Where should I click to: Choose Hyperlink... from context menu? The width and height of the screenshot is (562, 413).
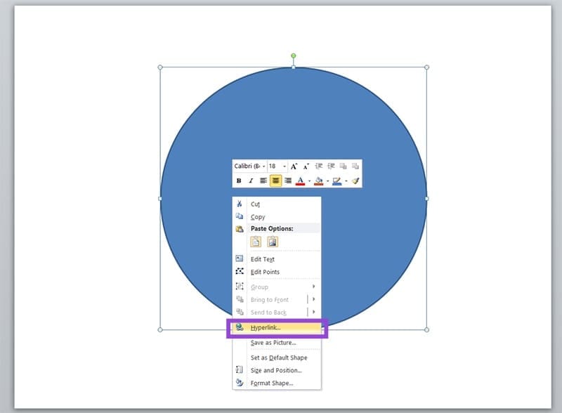266,328
